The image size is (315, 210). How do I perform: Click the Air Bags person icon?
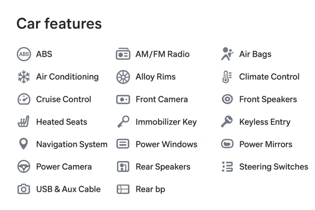[x=227, y=54]
